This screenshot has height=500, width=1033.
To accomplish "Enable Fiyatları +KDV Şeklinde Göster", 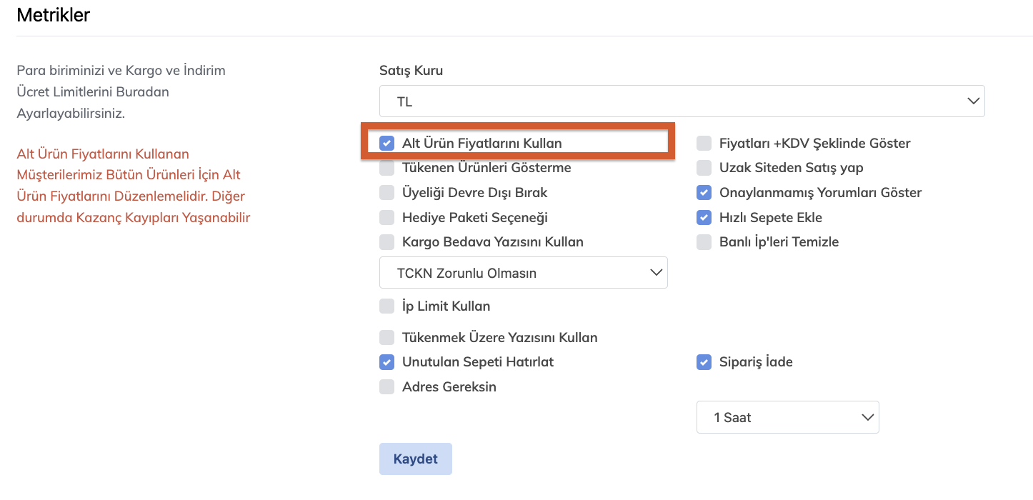I will coord(704,144).
